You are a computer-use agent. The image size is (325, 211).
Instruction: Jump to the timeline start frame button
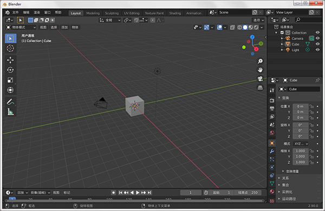(x=120, y=193)
